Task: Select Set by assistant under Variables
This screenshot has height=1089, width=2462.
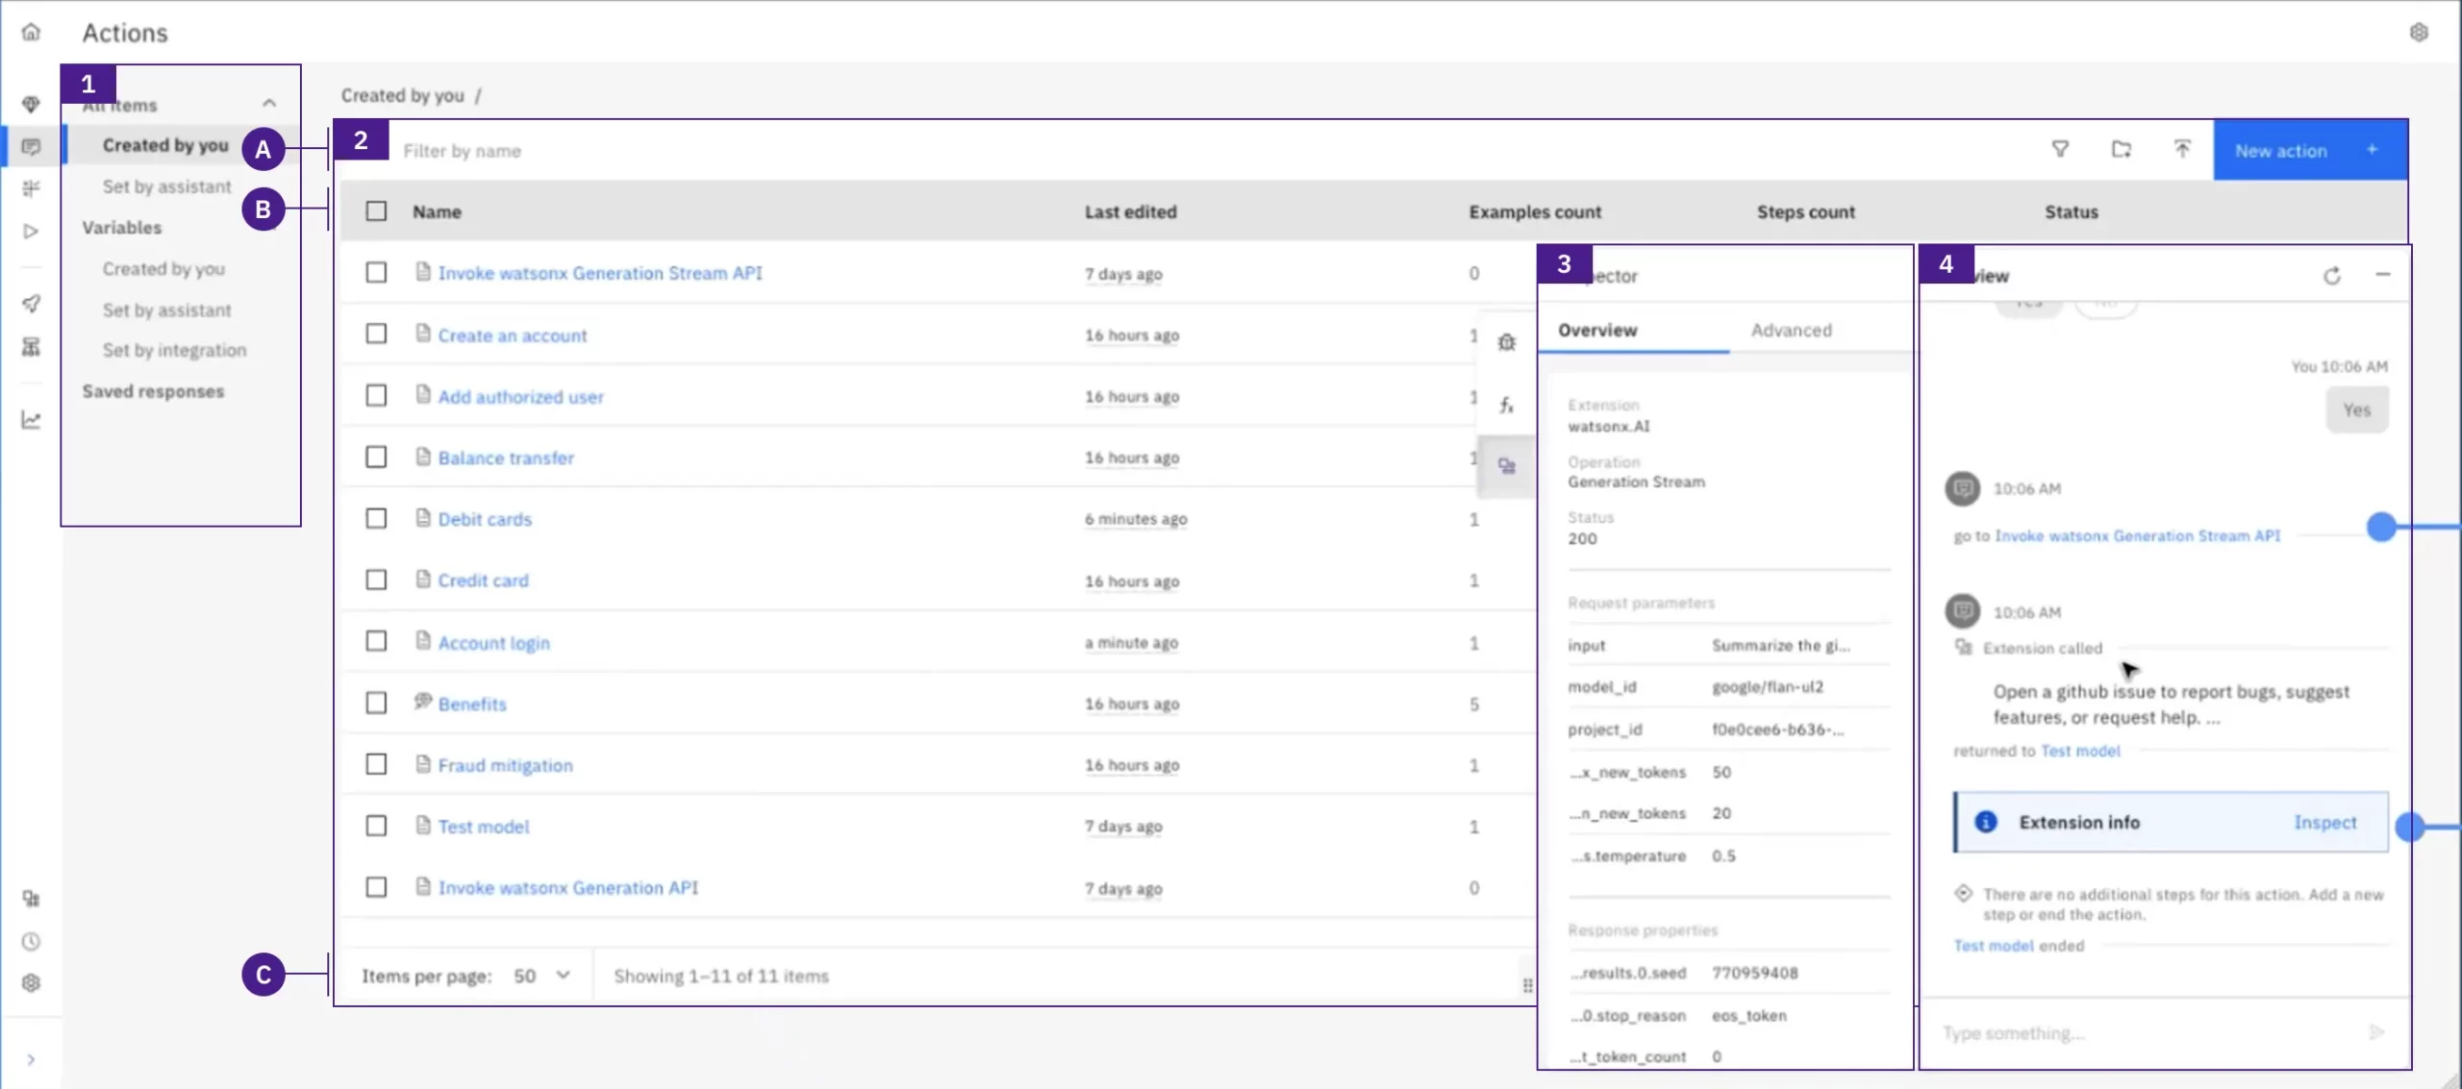Action: (x=167, y=310)
